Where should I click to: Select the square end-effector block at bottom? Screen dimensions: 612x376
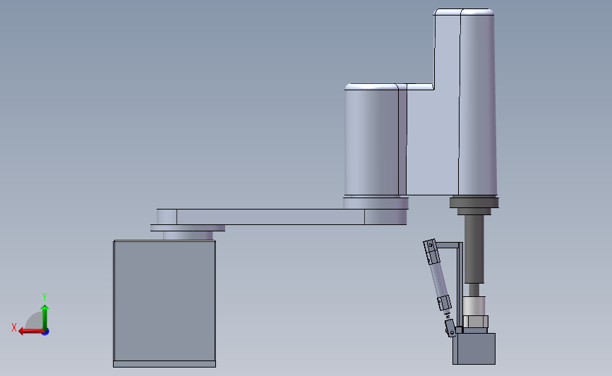pos(474,348)
